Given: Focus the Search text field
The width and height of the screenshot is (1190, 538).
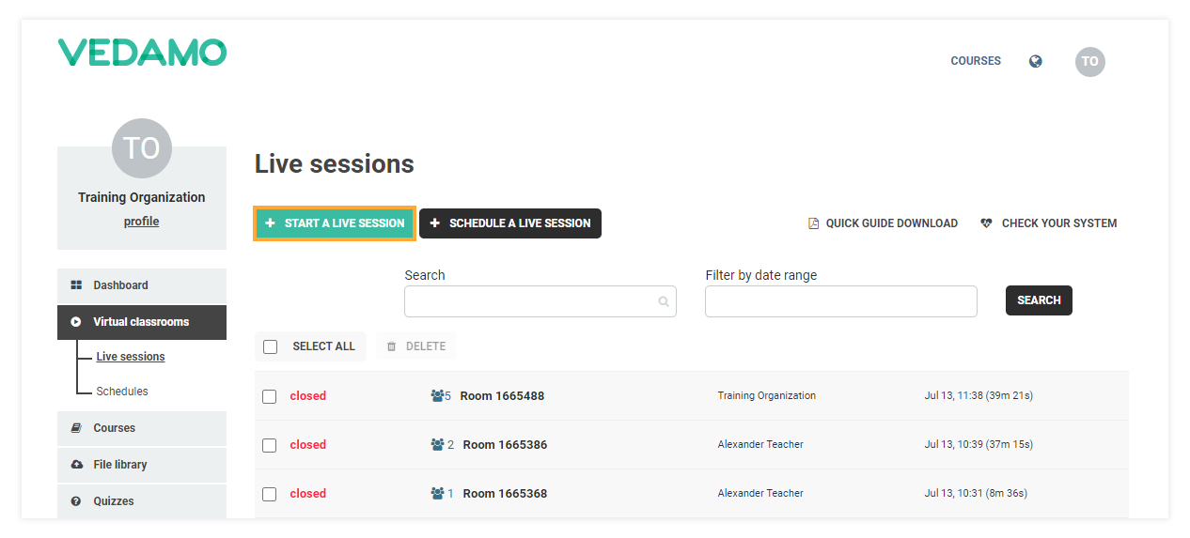Looking at the screenshot, I should [x=540, y=301].
